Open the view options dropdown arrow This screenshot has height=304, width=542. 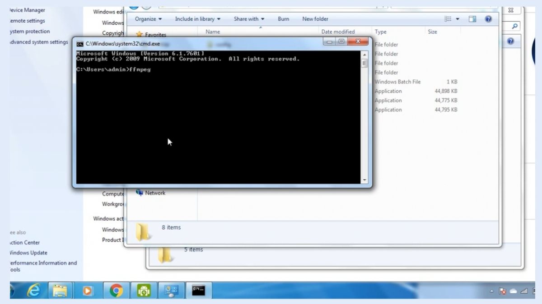pos(458,19)
